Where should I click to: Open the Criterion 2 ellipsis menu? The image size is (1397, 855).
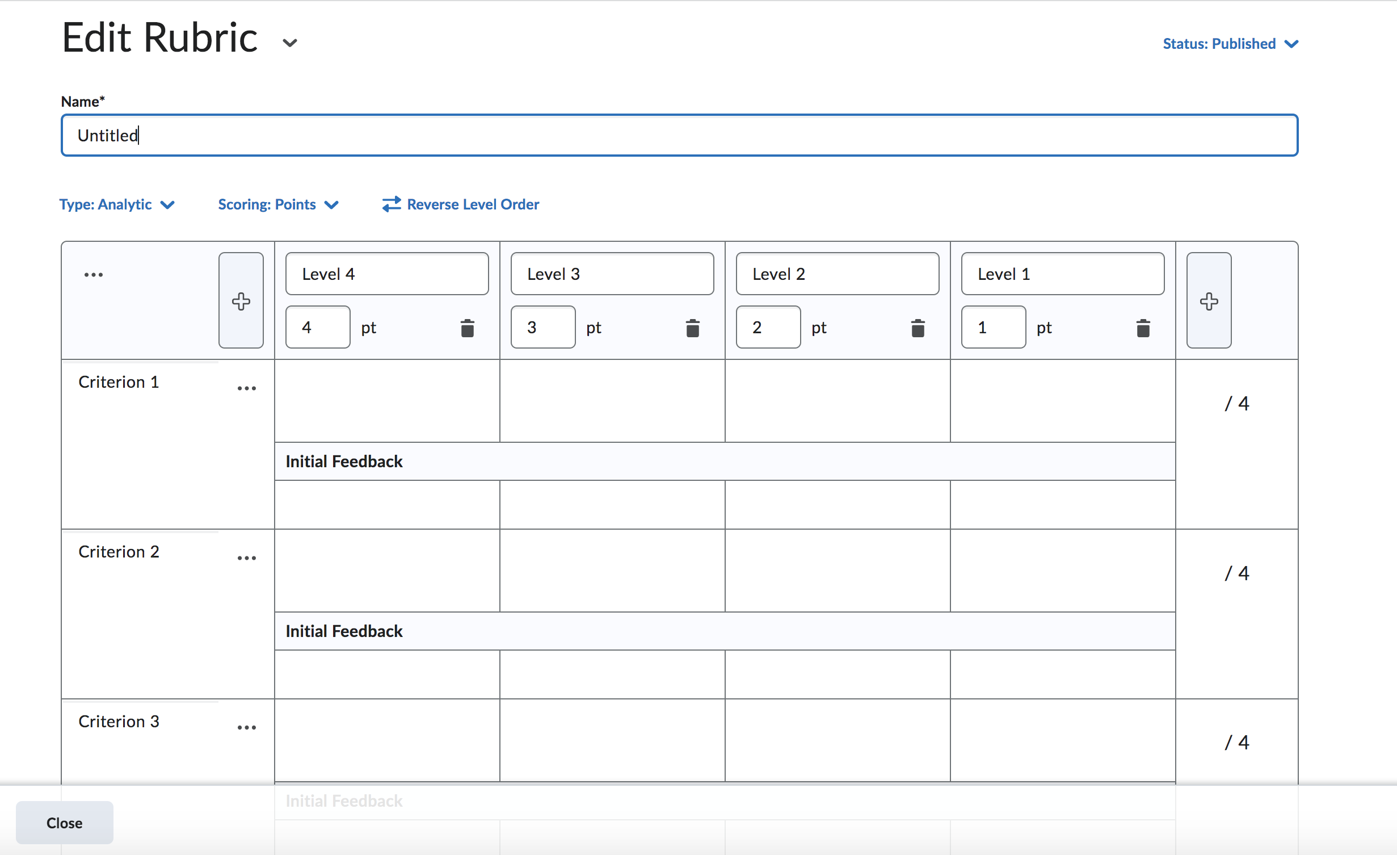click(247, 558)
